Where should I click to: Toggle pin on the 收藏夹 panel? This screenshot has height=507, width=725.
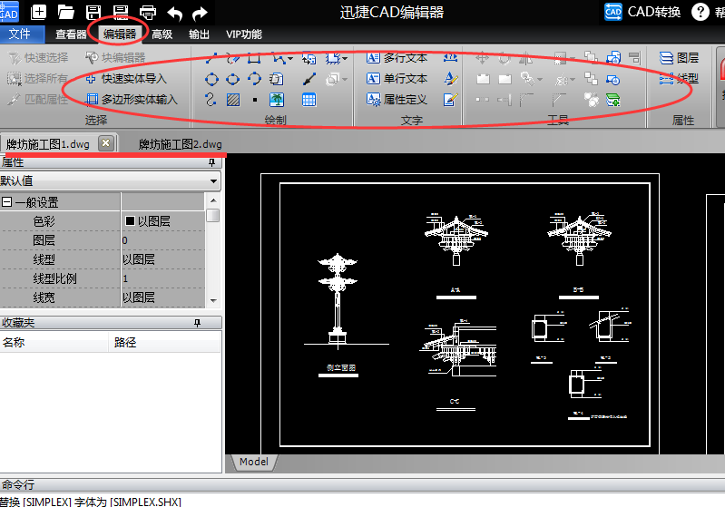(198, 323)
